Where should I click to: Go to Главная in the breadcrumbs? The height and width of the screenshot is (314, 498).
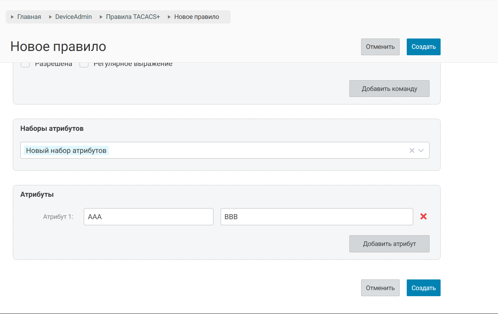coord(29,17)
